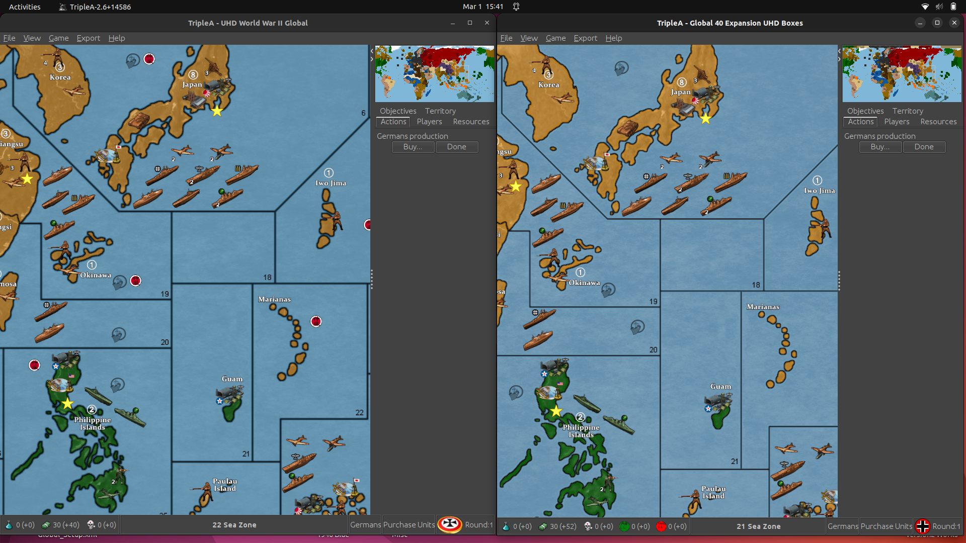Image resolution: width=966 pixels, height=543 pixels.
Task: Click Buy... button in right window
Action: pos(880,147)
